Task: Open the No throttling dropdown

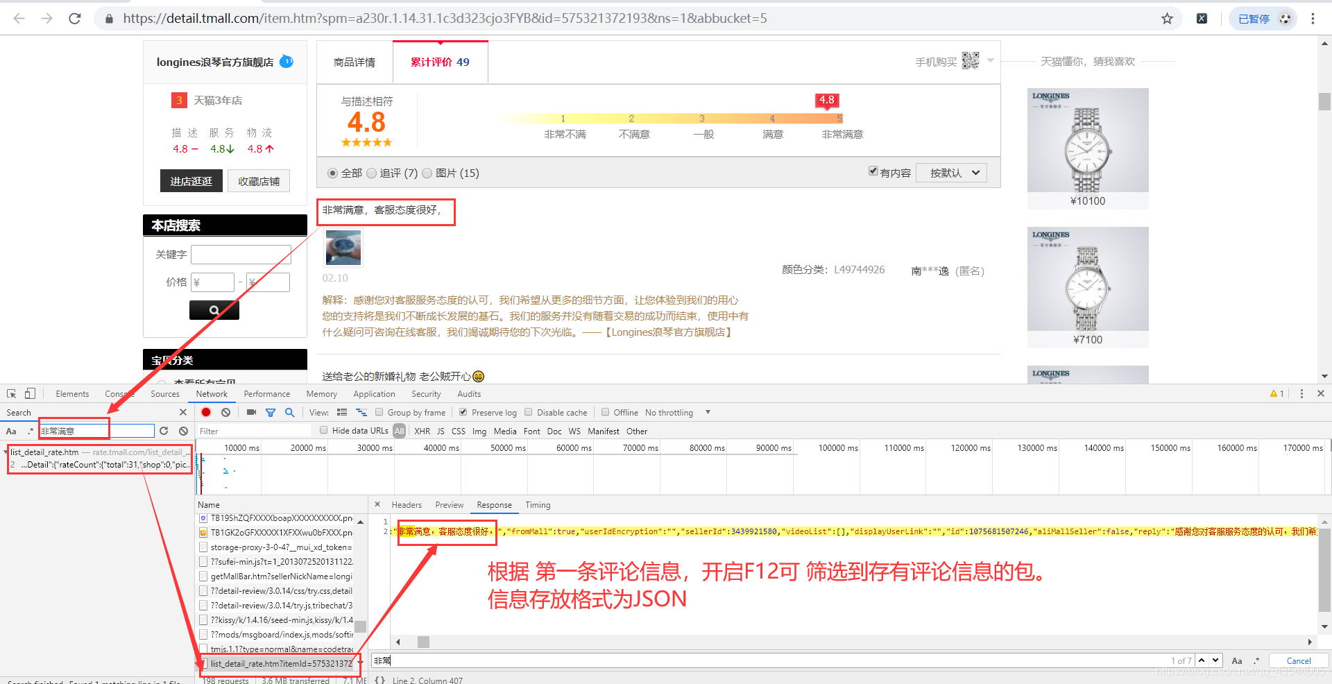Action: (x=676, y=412)
